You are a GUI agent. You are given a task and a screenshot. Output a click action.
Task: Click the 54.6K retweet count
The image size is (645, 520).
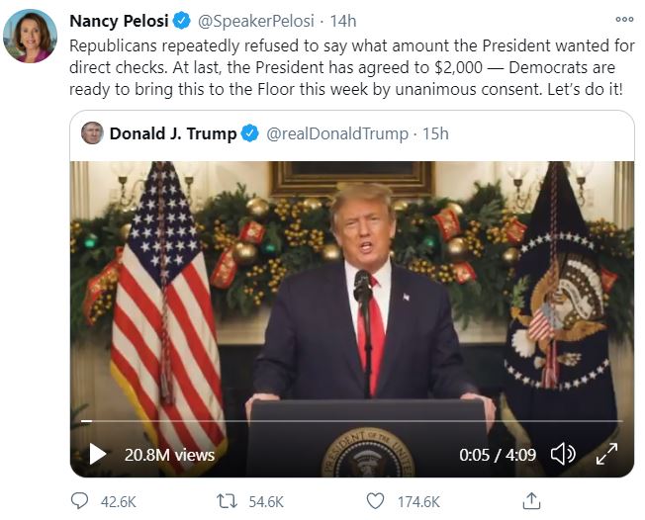(x=265, y=501)
